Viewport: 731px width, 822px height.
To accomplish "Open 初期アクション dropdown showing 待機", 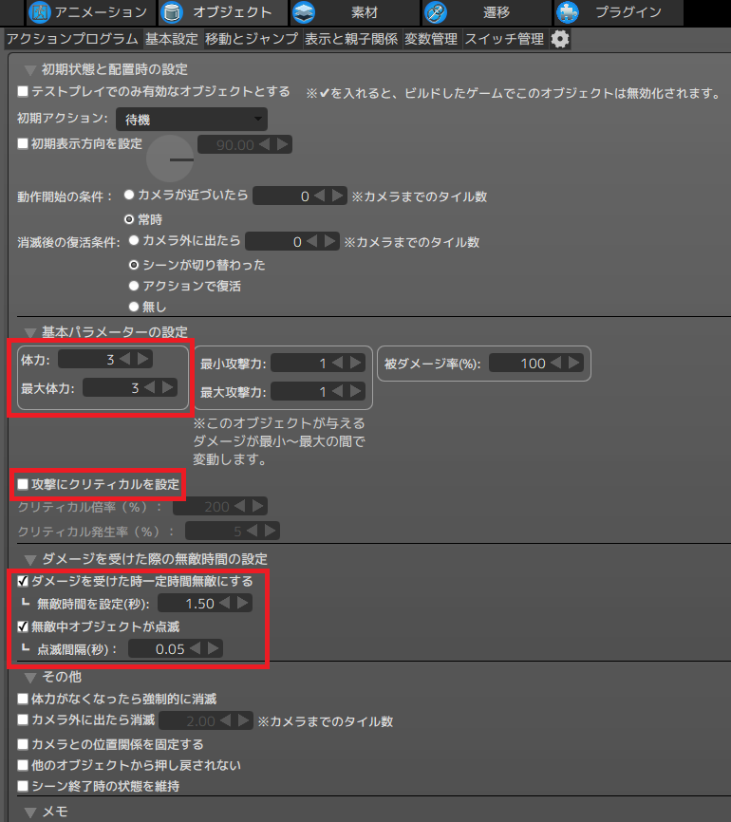I will click(192, 120).
